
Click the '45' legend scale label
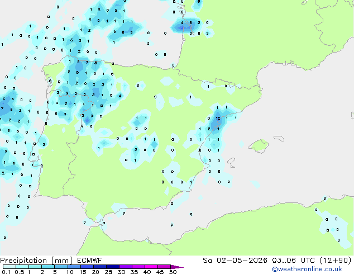[160, 272]
